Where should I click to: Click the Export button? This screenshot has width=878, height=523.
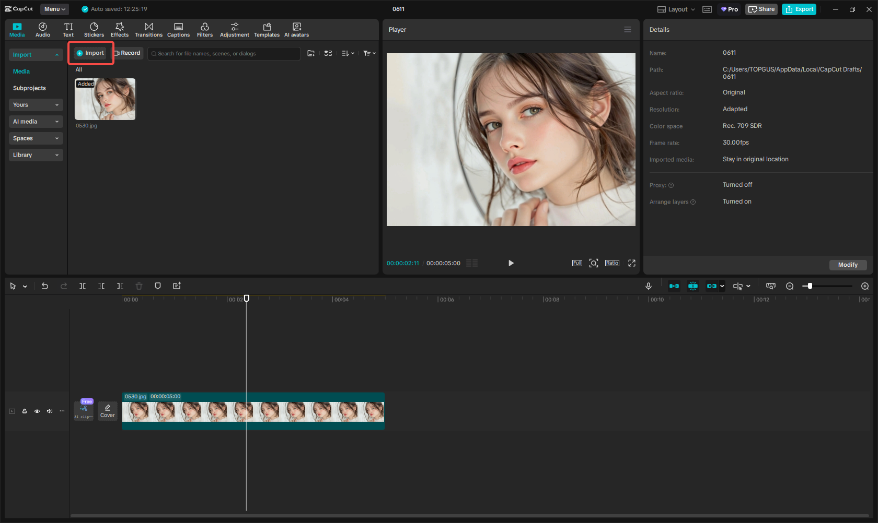[799, 9]
